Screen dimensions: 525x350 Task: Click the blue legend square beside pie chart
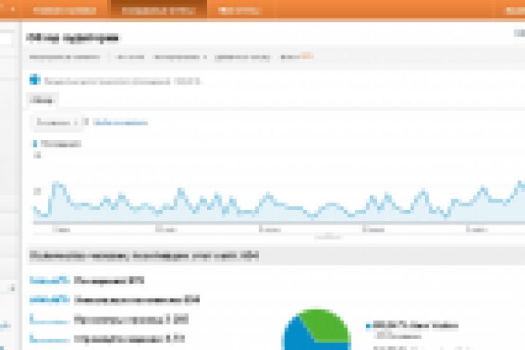coord(368,326)
